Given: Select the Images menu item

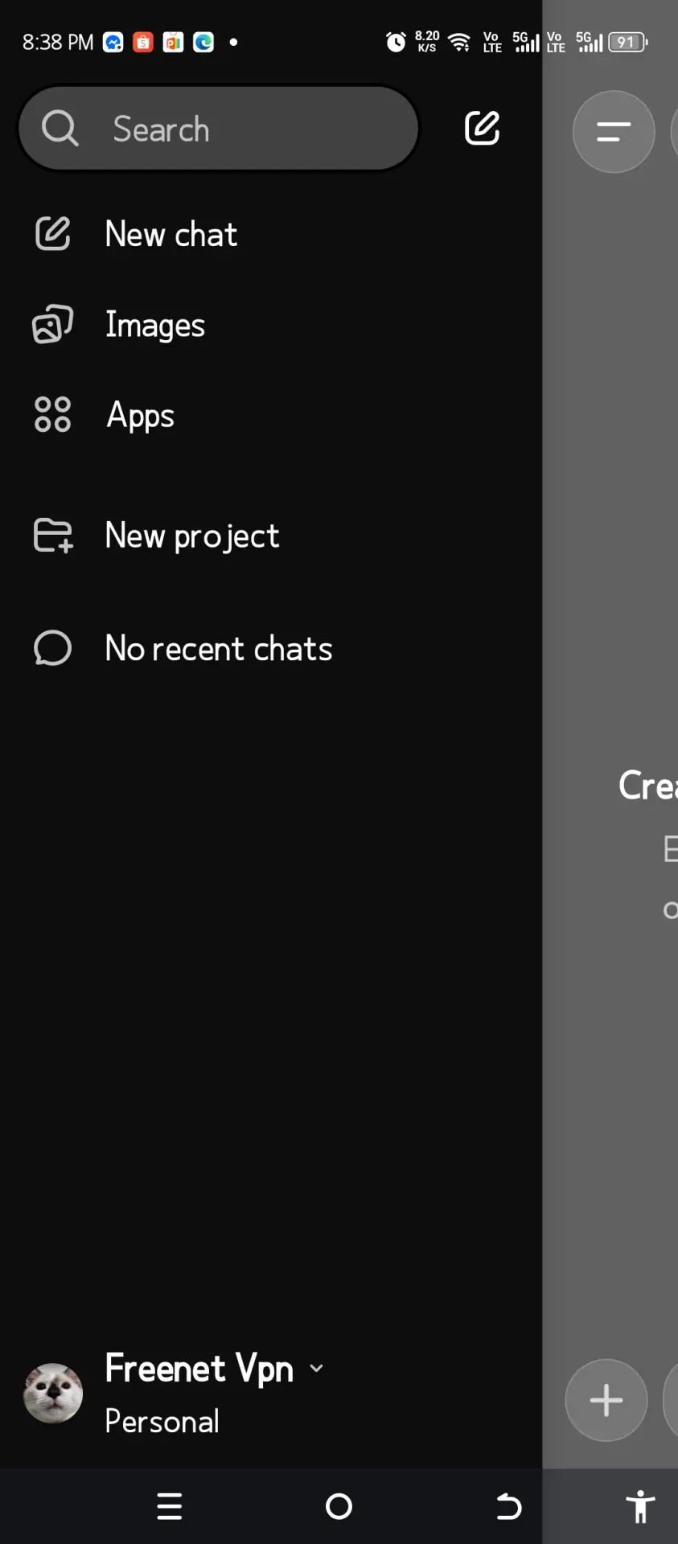Looking at the screenshot, I should [155, 326].
